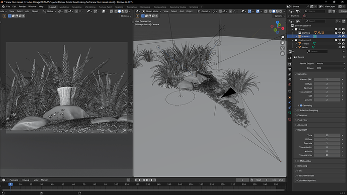Hide Water object with its eye icon
This screenshot has width=347, height=195.
point(339,47)
